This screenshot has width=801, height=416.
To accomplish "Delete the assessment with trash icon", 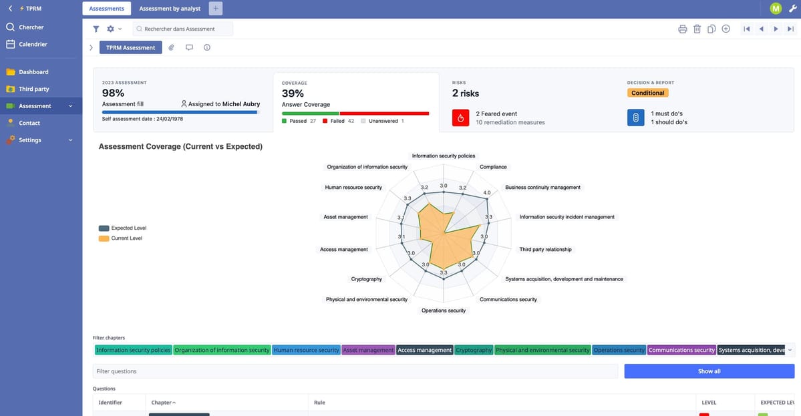I will [x=697, y=29].
